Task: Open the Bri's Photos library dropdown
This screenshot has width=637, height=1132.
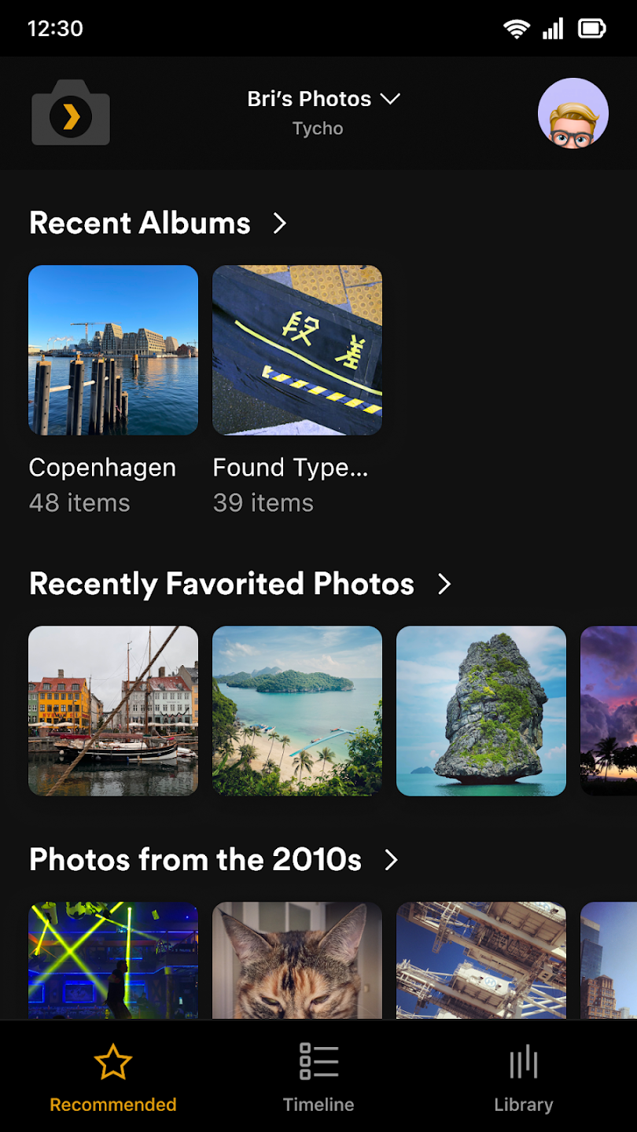Action: pyautogui.click(x=323, y=99)
